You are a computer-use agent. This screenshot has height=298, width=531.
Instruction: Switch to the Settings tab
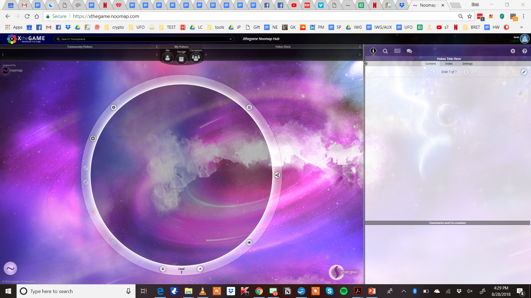467,64
